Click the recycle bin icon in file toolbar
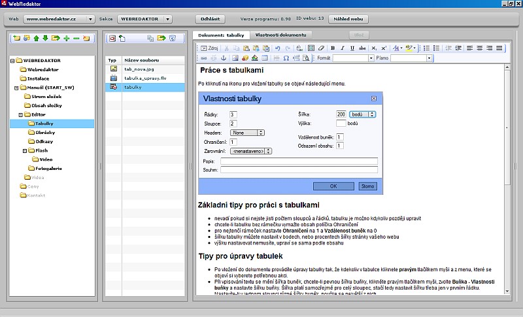This screenshot has height=317, width=523. coord(173,39)
